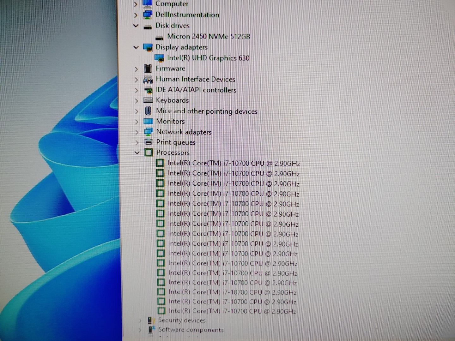The height and width of the screenshot is (341, 455).
Task: Expand the Software components node
Action: pos(140,330)
